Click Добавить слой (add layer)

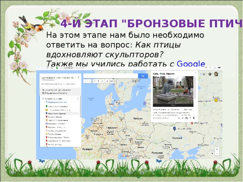click(x=49, y=90)
